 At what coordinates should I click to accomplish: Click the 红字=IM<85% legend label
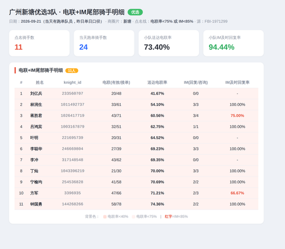(176, 217)
